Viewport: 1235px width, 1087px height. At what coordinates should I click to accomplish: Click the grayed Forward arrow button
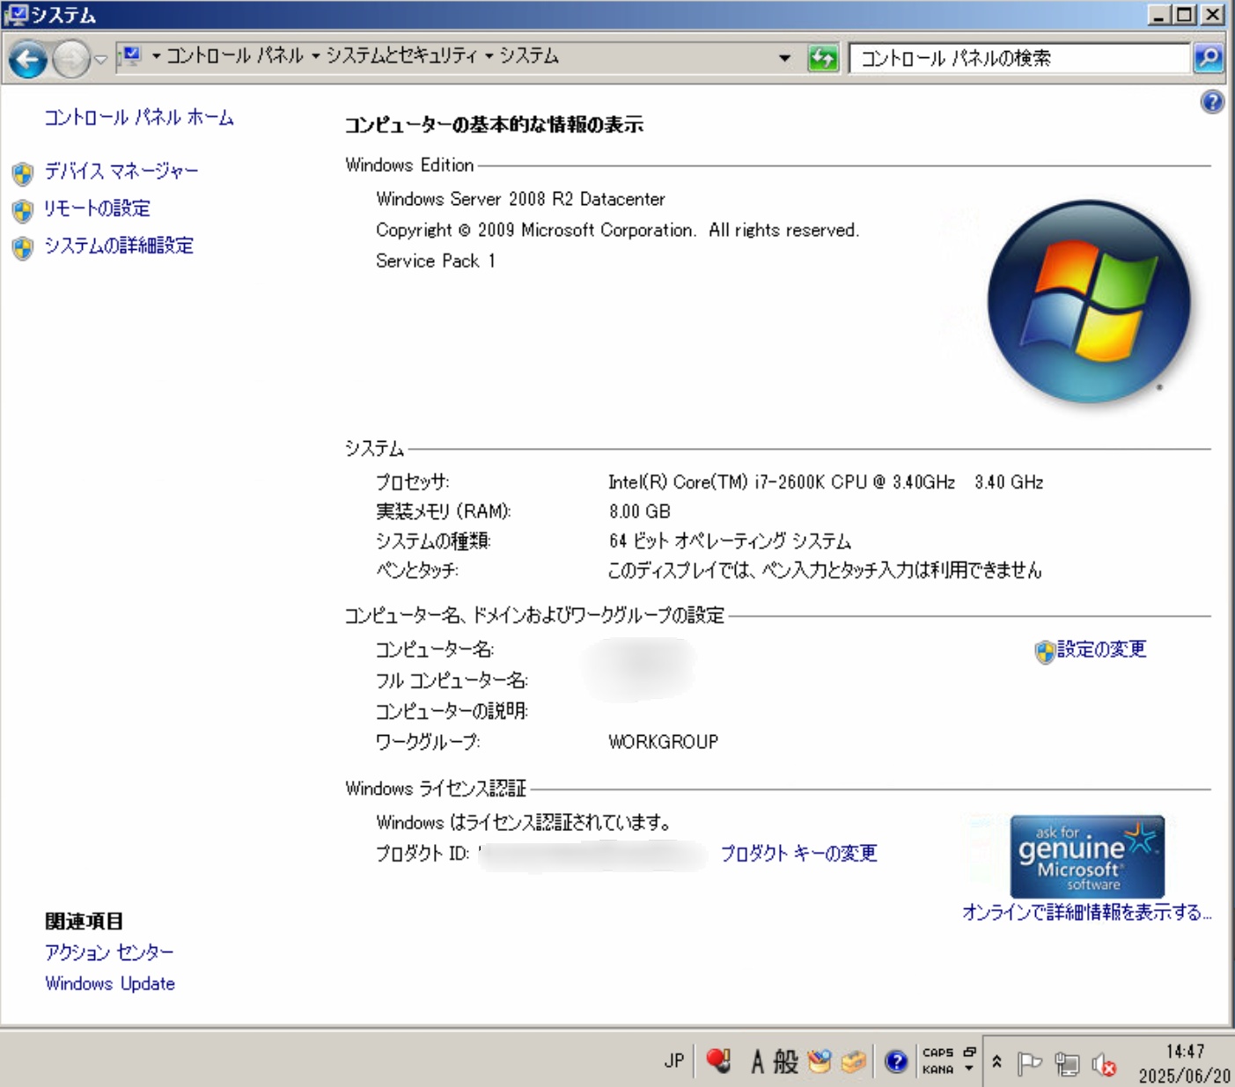[71, 60]
